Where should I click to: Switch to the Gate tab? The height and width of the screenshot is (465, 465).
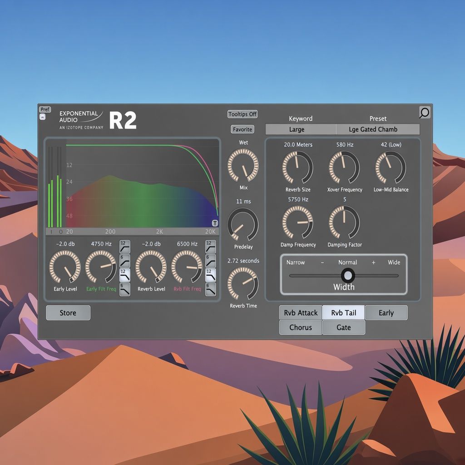point(343,327)
